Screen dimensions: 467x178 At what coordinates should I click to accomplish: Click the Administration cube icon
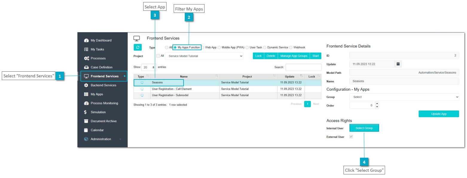[x=86, y=139]
